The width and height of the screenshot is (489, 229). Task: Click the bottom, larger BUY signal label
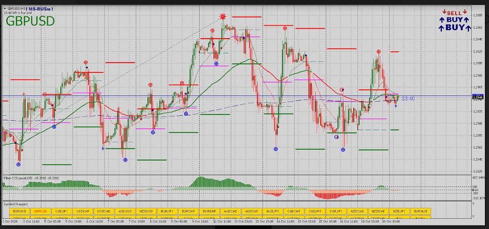click(x=455, y=27)
